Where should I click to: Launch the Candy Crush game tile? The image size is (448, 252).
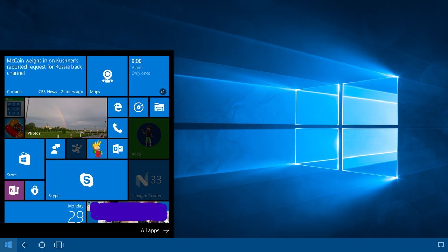point(14,128)
